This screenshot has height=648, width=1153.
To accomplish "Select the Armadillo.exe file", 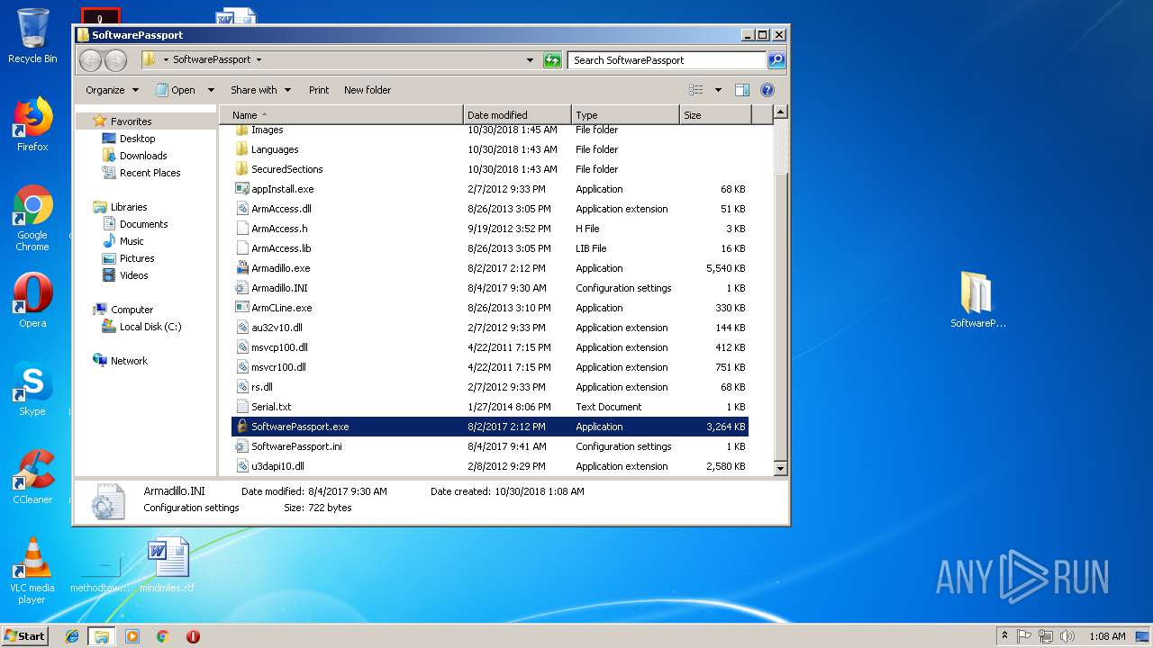I will pos(490,268).
